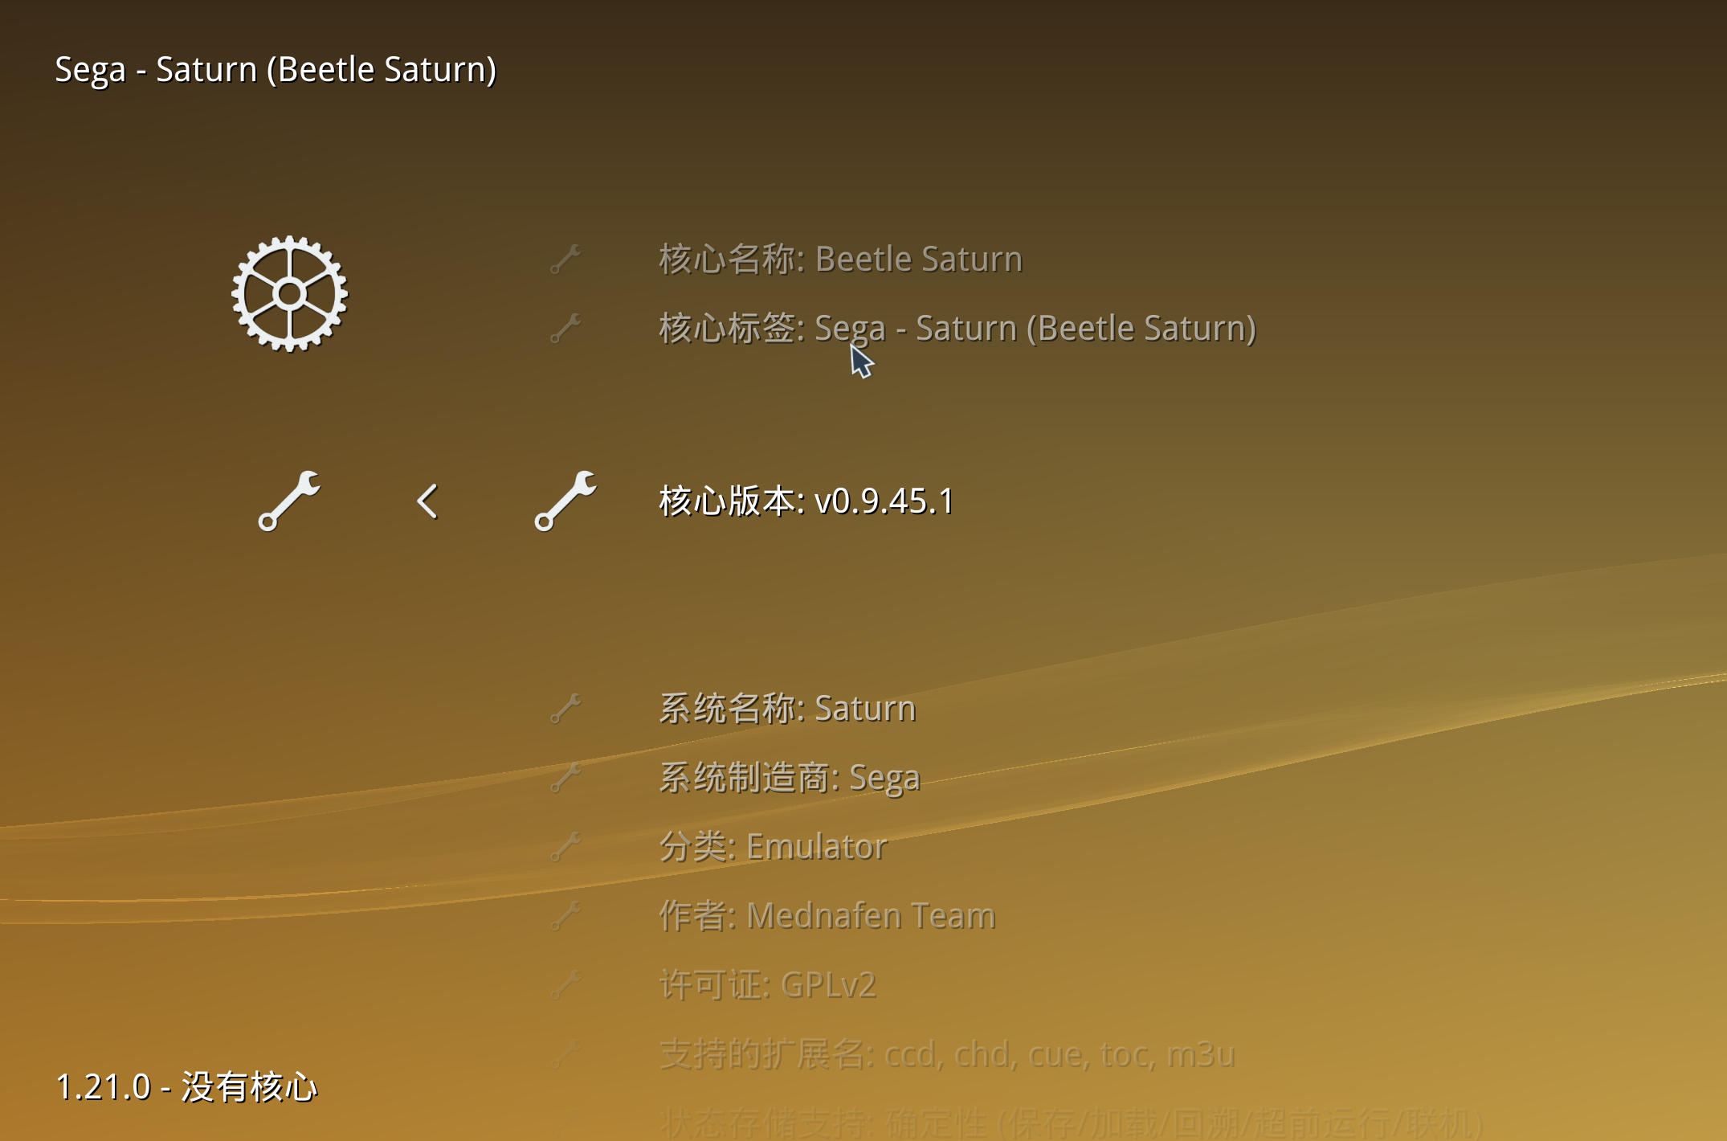Select the 系统名称: Saturn entry
The image size is (1727, 1141).
point(787,709)
